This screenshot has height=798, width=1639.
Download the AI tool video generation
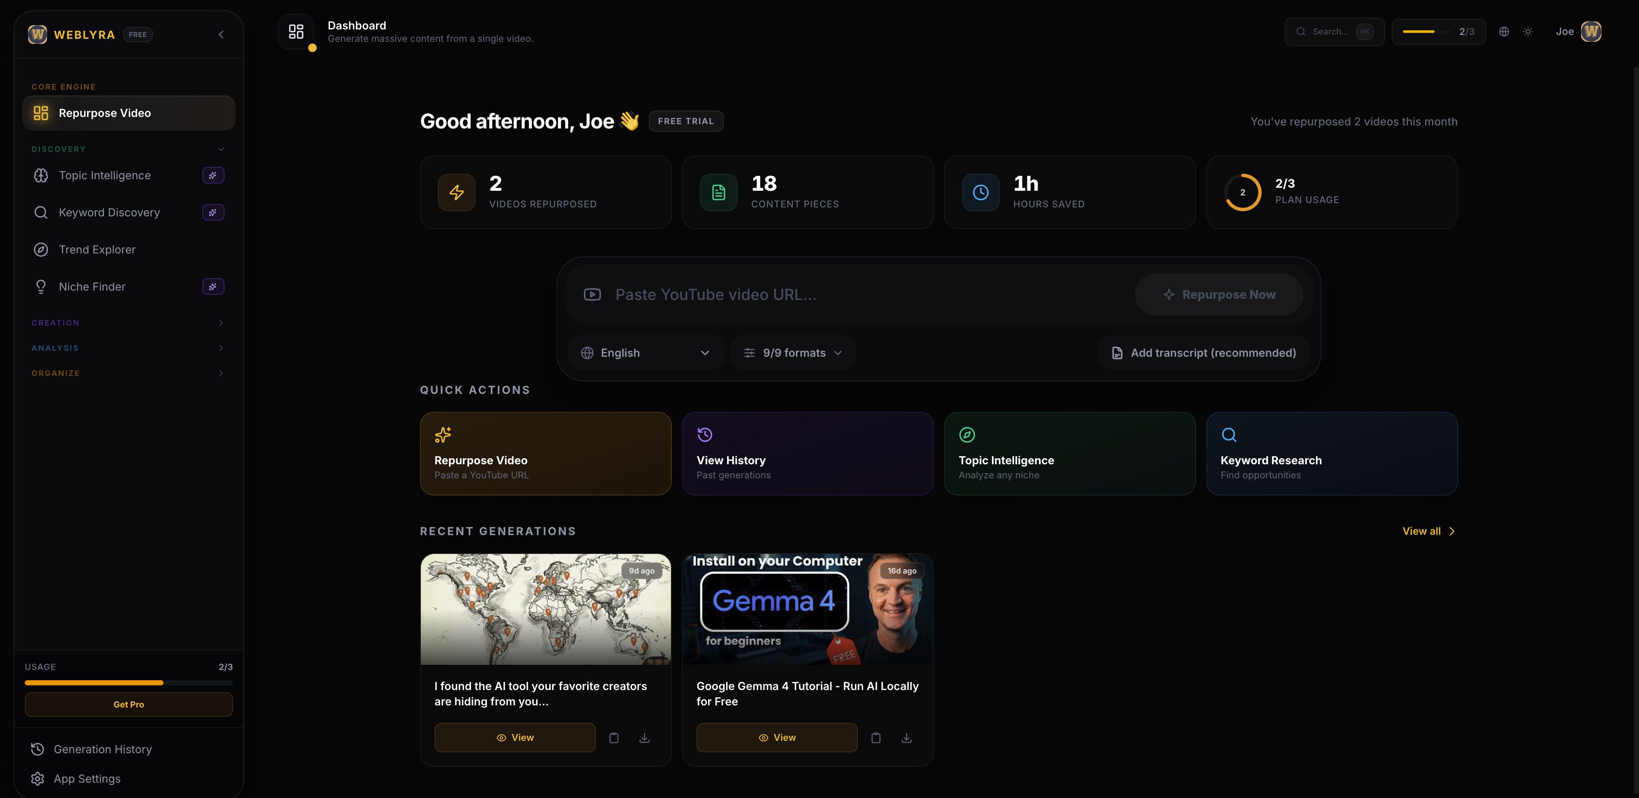click(644, 737)
